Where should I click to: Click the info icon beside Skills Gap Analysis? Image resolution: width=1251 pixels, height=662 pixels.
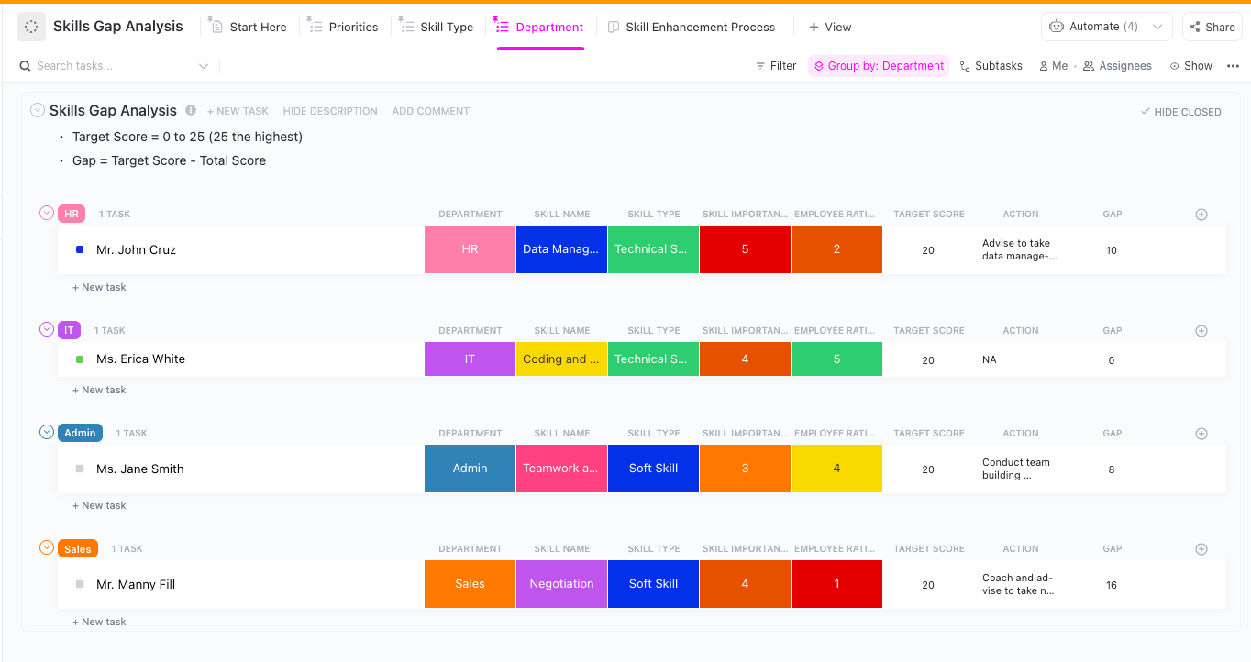191,110
